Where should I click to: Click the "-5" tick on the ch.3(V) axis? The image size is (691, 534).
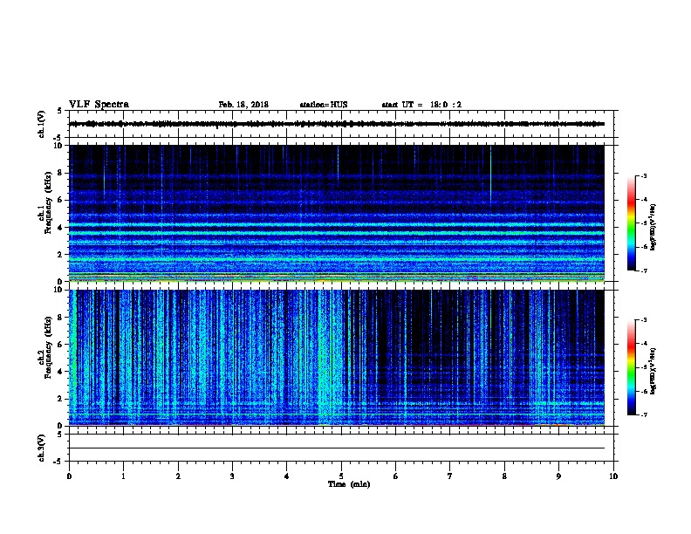pyautogui.click(x=58, y=462)
